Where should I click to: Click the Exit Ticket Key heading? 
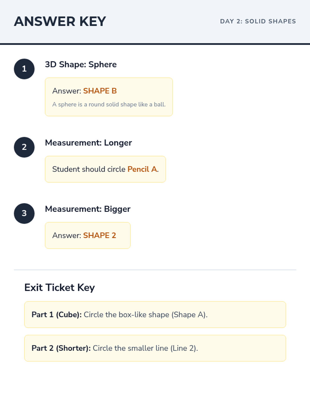pos(59,288)
